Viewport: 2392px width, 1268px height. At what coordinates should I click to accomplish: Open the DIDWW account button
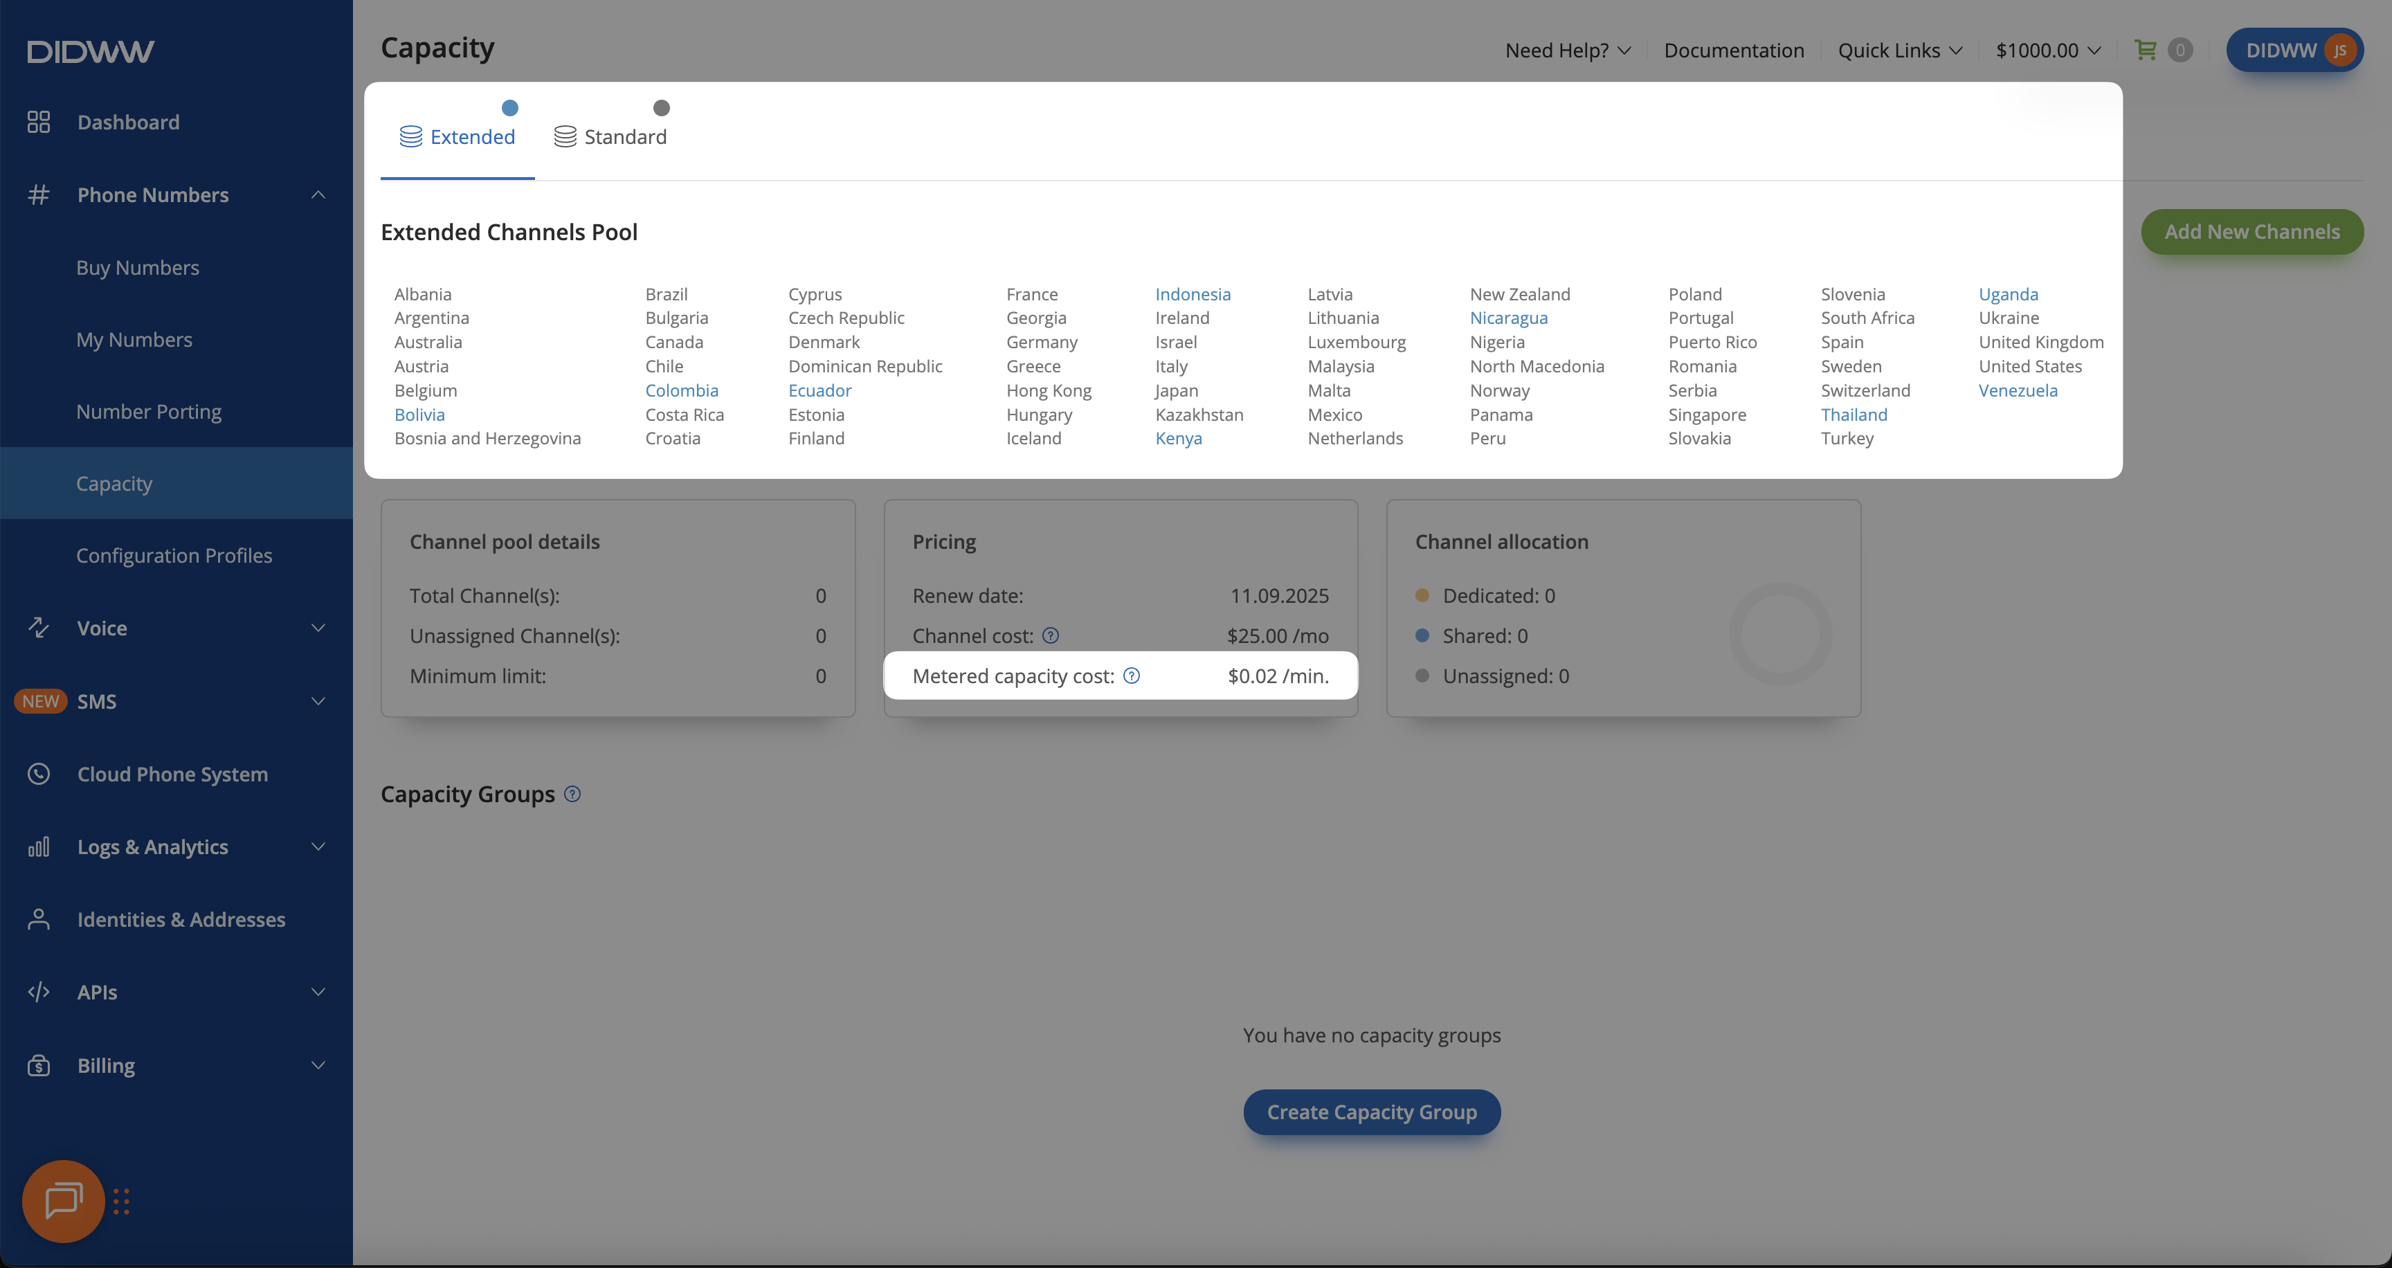coord(2294,50)
